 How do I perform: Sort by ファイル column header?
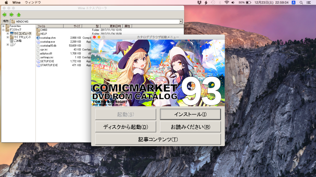tap(50, 26)
